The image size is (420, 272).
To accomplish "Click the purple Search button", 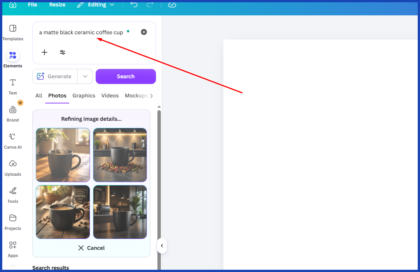I will pyautogui.click(x=126, y=76).
